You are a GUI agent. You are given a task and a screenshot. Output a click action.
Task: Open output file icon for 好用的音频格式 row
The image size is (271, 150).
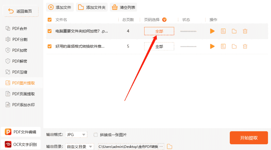tap(234, 46)
